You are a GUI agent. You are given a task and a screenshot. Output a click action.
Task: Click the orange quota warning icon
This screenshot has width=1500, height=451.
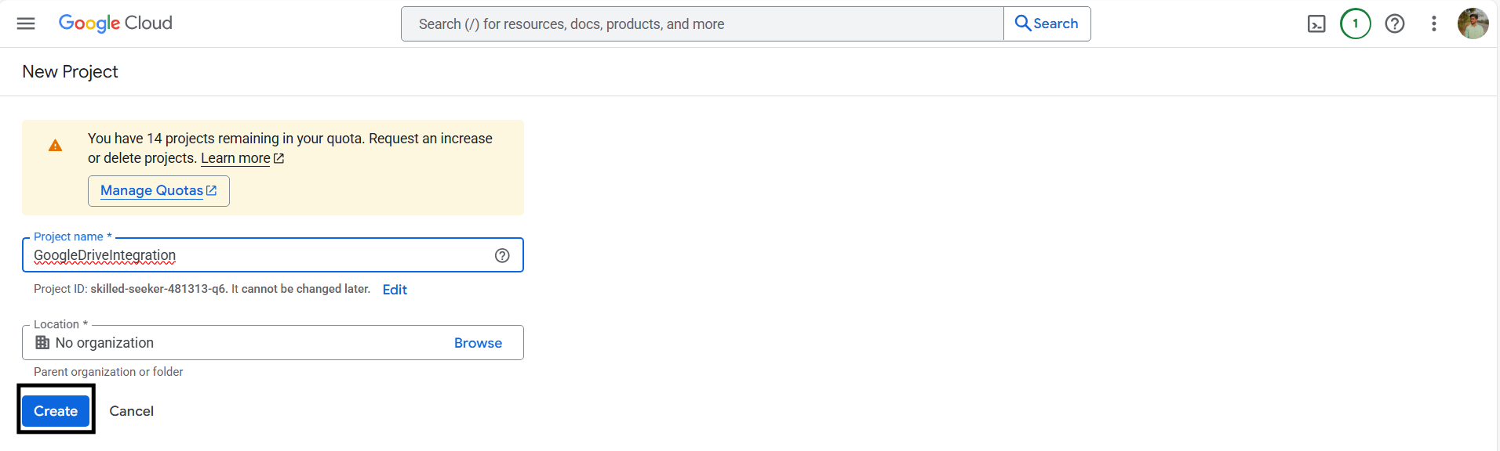tap(55, 146)
